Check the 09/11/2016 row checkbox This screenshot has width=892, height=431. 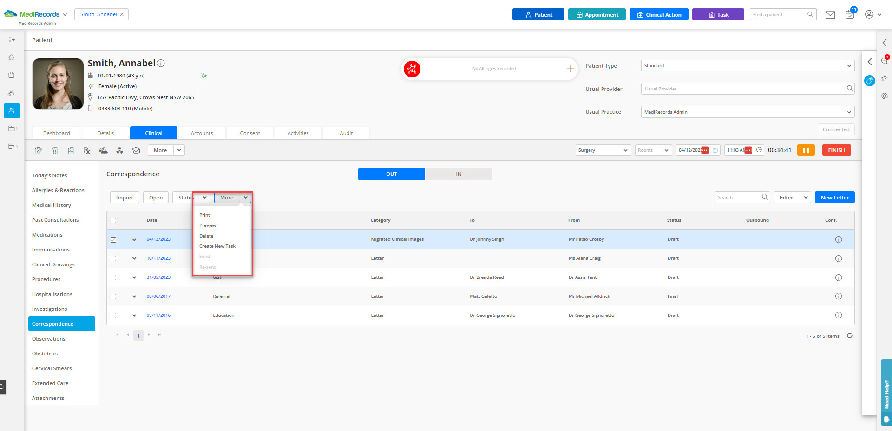[x=113, y=315]
